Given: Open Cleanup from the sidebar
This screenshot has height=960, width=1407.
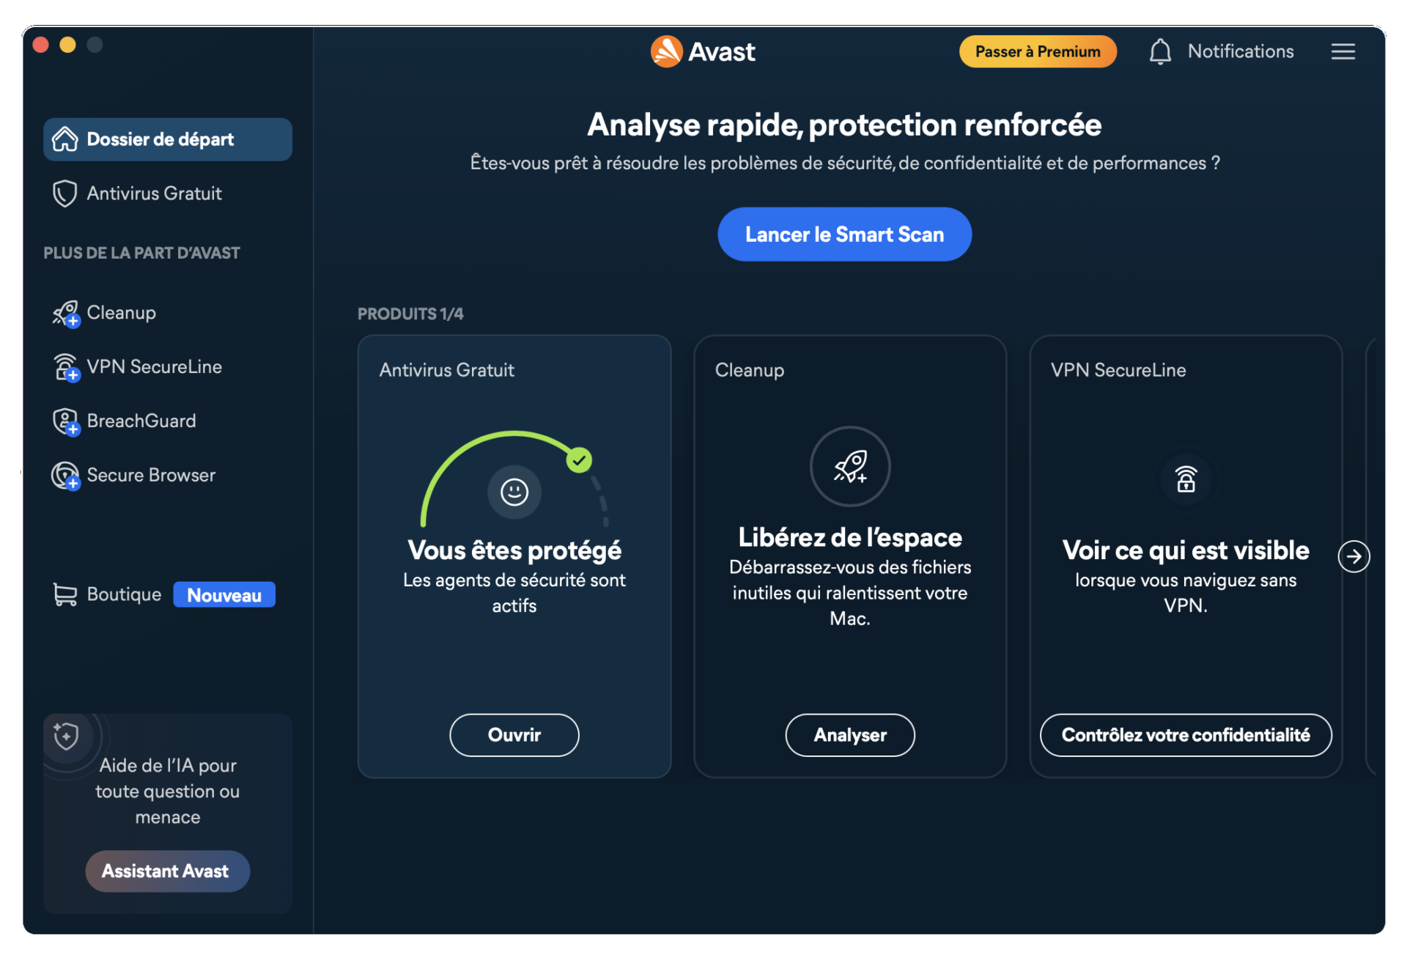Looking at the screenshot, I should click(168, 313).
